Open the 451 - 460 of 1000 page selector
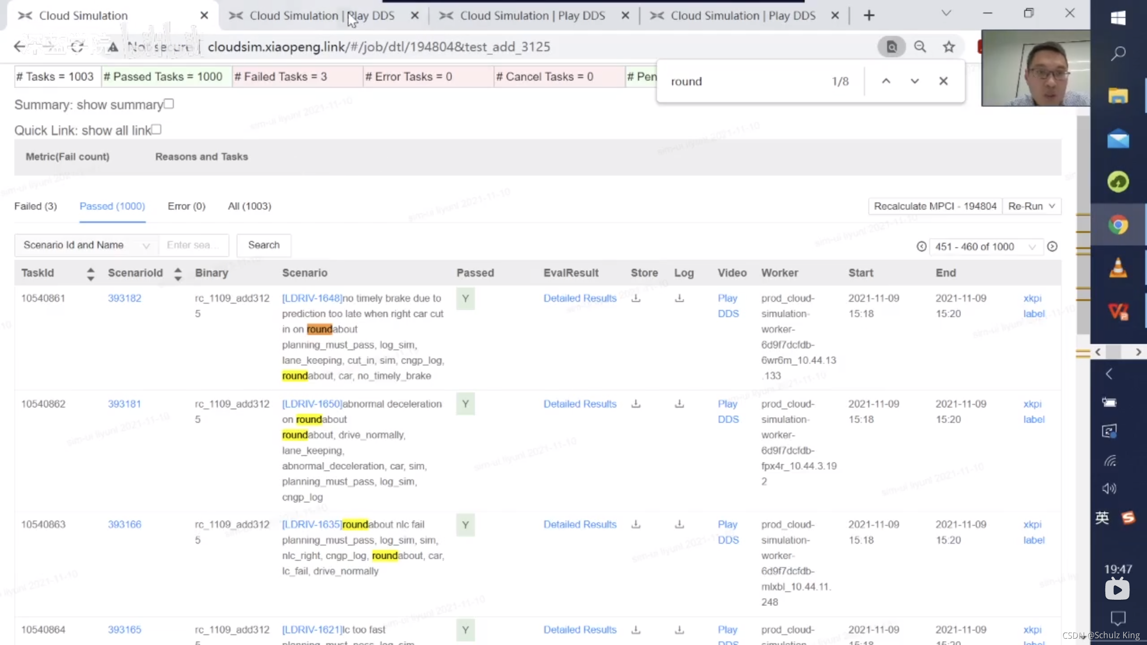 [x=985, y=247]
